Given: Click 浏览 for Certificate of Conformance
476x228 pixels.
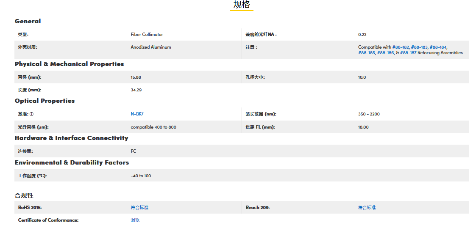Looking at the screenshot, I should point(135,220).
